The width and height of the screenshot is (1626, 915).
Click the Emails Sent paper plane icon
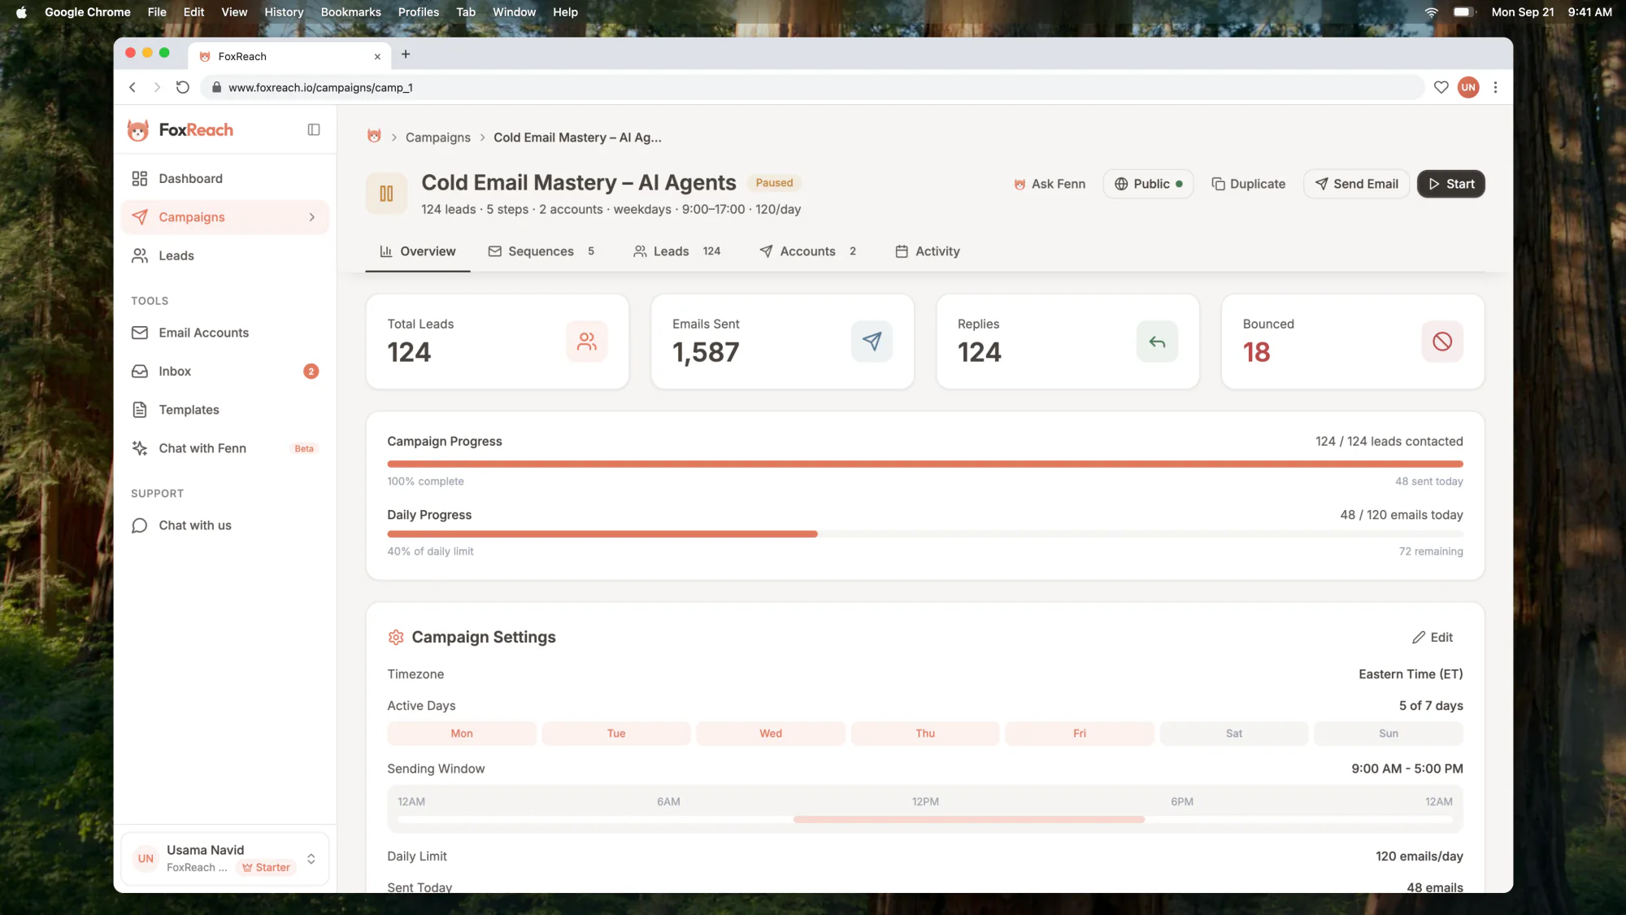pos(872,342)
